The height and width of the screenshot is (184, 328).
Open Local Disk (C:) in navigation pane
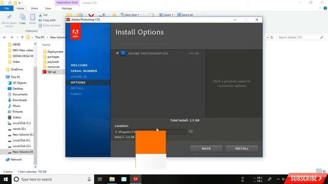coord(19,123)
